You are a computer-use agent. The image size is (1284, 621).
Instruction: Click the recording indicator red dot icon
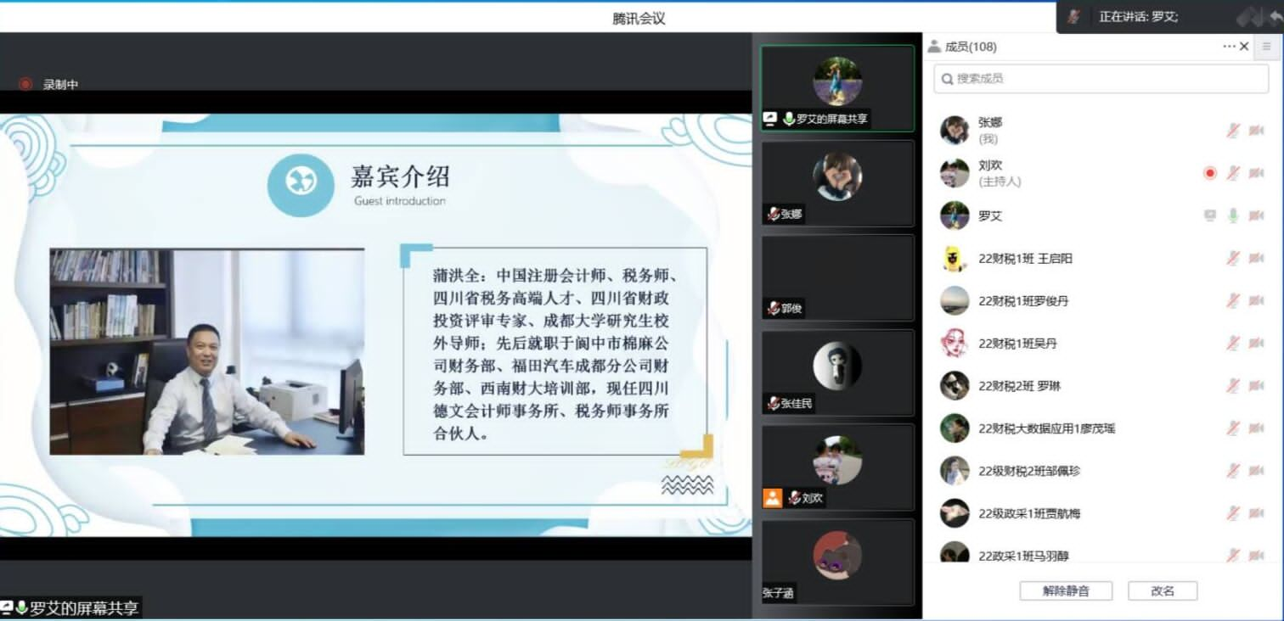tap(25, 84)
